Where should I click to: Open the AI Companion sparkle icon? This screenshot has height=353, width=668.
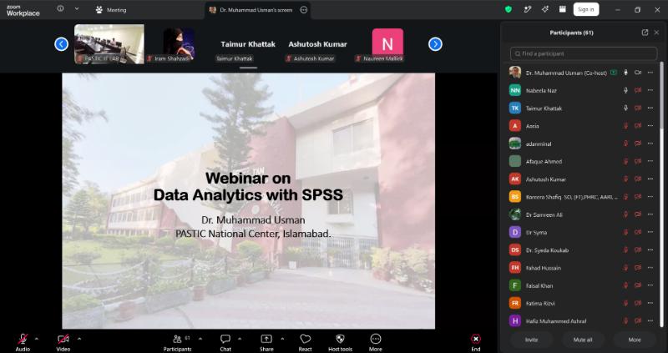[545, 9]
